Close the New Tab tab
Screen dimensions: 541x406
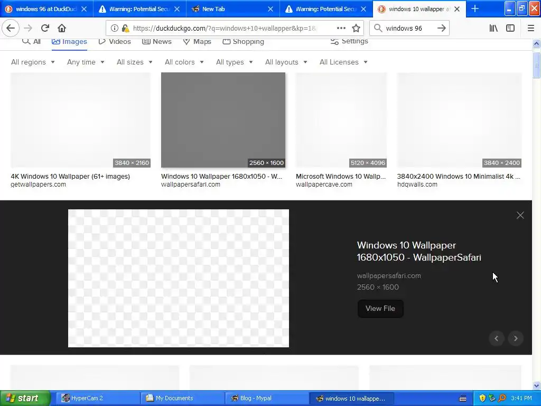tap(270, 9)
